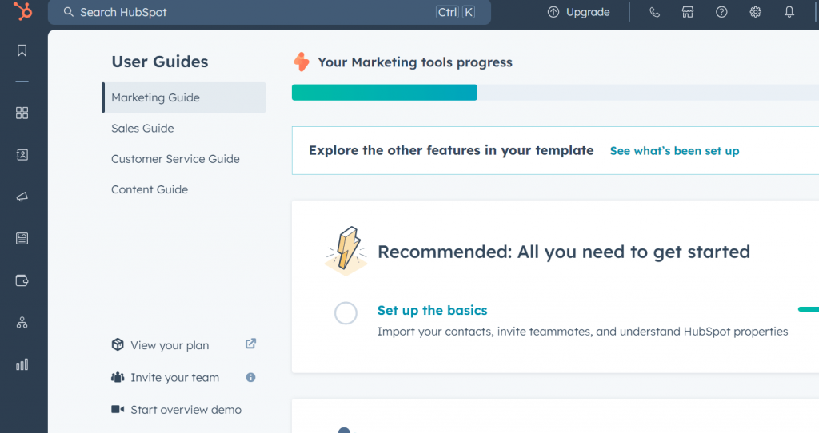
Task: Click the Search HubSpot input field
Action: click(x=269, y=12)
